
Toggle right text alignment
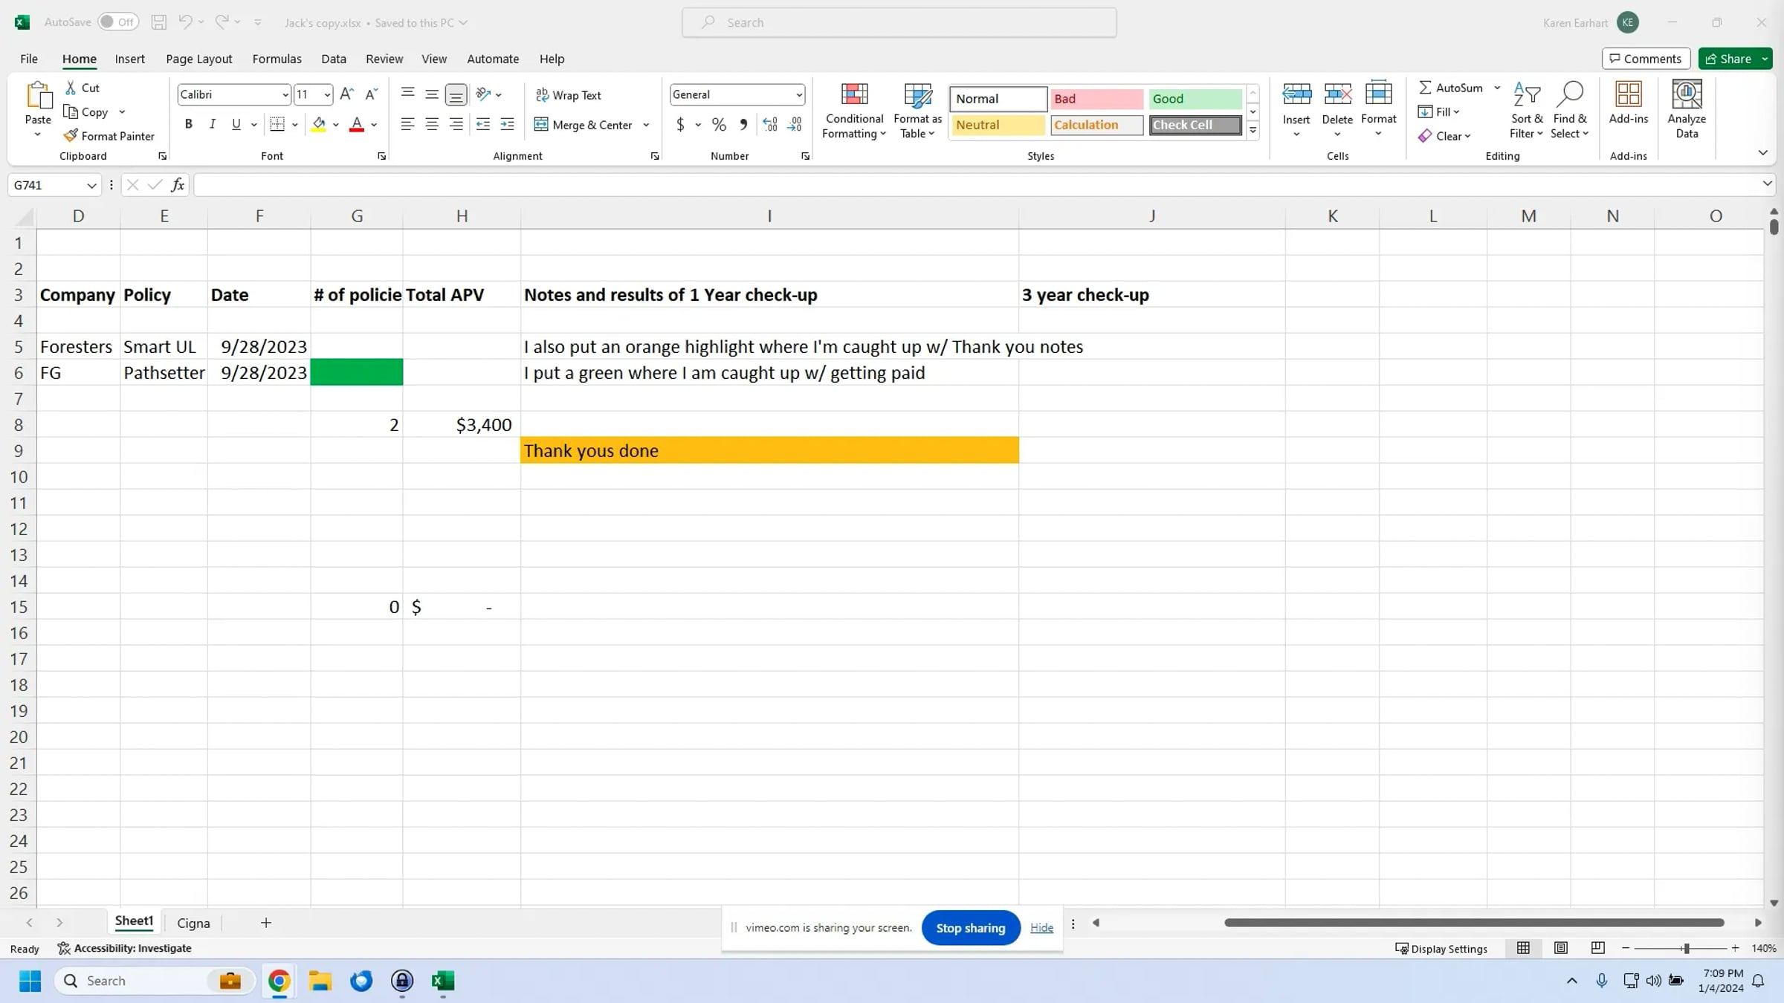pos(456,125)
